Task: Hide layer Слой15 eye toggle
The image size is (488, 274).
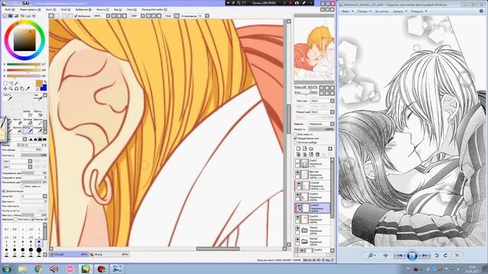Action: (297, 218)
